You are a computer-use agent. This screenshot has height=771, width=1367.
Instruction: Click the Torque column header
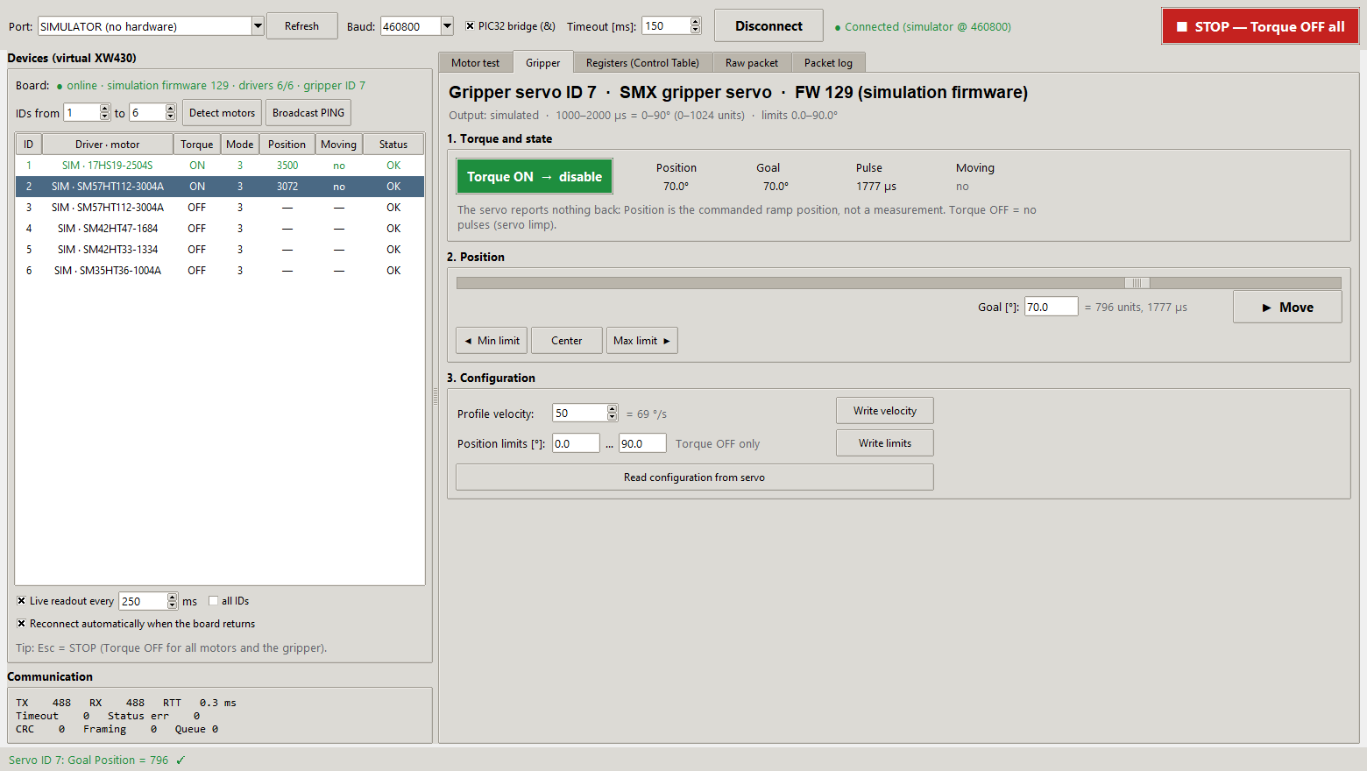[197, 145]
